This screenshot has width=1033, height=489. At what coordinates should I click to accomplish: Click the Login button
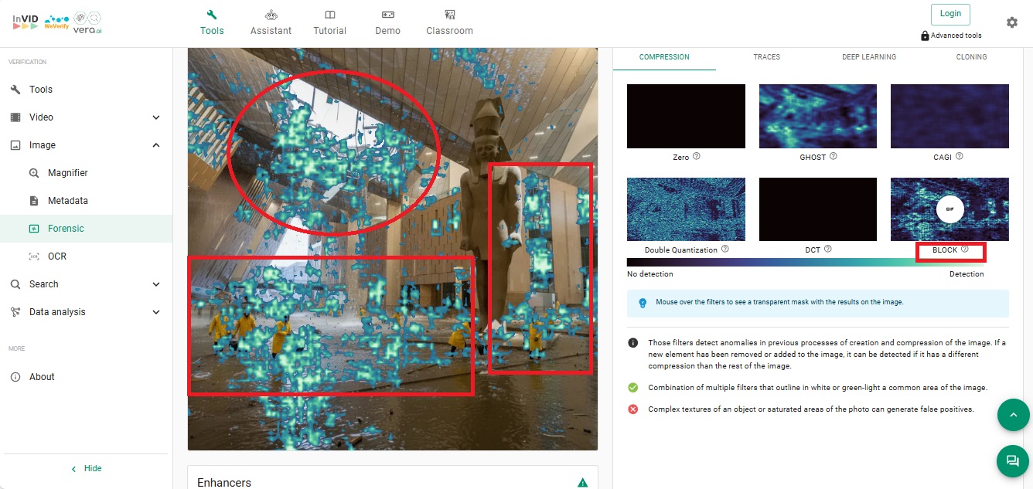pyautogui.click(x=950, y=14)
